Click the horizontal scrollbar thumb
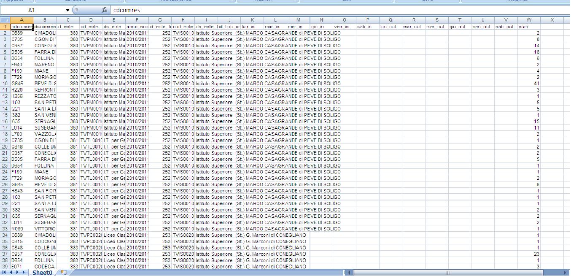Viewport: 571px width, 276px height. click(x=448, y=273)
